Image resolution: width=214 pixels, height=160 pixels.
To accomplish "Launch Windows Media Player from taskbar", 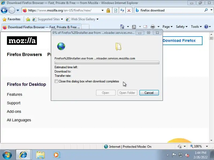I will tap(56, 155).
